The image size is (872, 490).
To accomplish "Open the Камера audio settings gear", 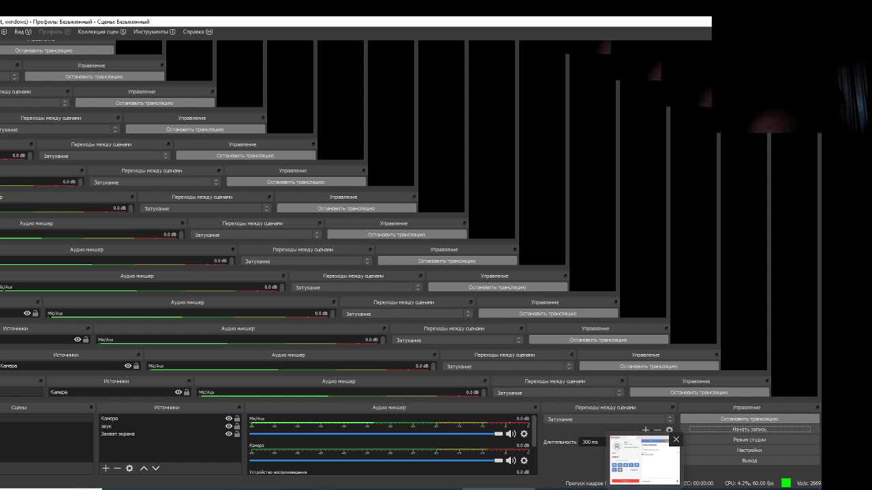I will (x=524, y=461).
